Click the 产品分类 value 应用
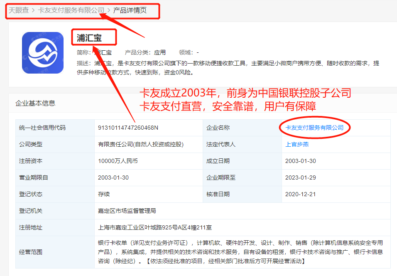Image resolution: width=397 pixels, height=276 pixels. pyautogui.click(x=160, y=52)
